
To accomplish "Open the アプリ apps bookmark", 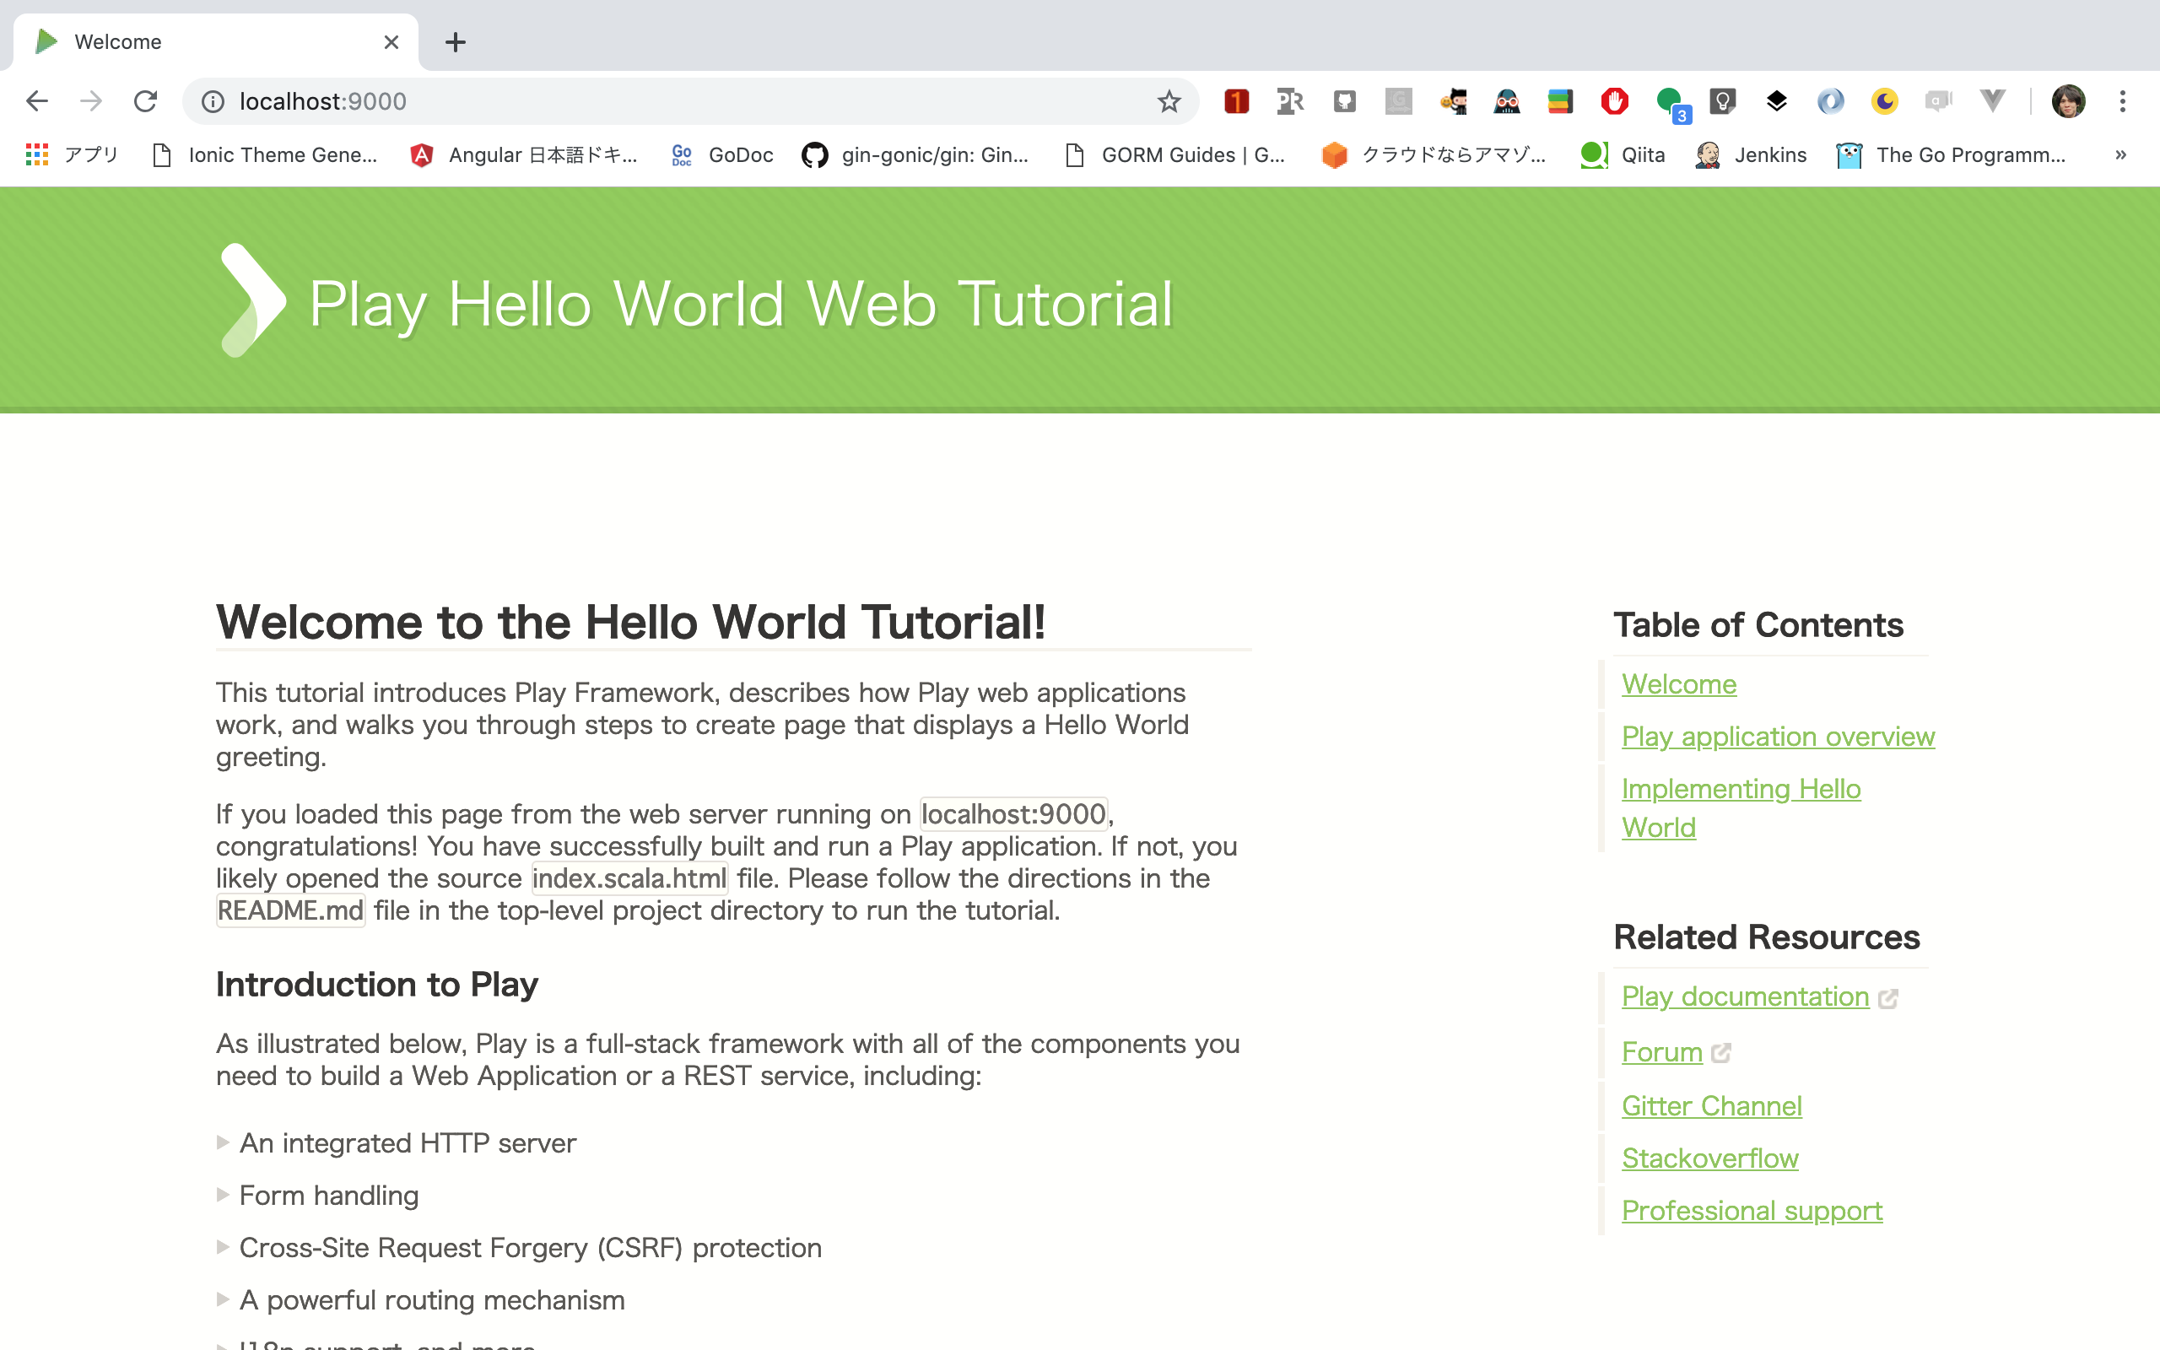I will pyautogui.click(x=73, y=154).
